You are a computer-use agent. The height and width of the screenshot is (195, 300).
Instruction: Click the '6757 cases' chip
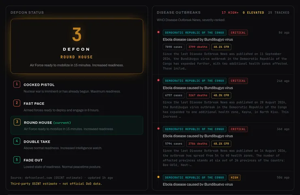pyautogui.click(x=174, y=95)
